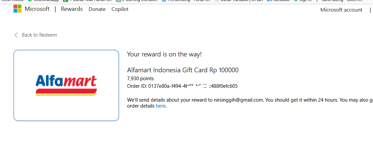Click the Alfamart Indonesia Gift Card title
Image resolution: width=373 pixels, height=162 pixels.
pos(183,70)
